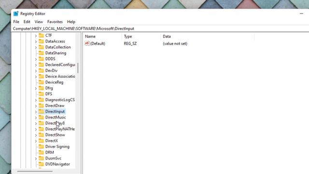The image size is (309, 174).
Task: Expand the DirectMusic key
Action: click(x=36, y=117)
